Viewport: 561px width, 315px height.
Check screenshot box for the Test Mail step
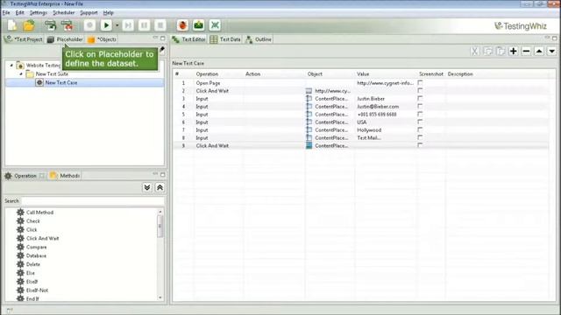pyautogui.click(x=420, y=137)
